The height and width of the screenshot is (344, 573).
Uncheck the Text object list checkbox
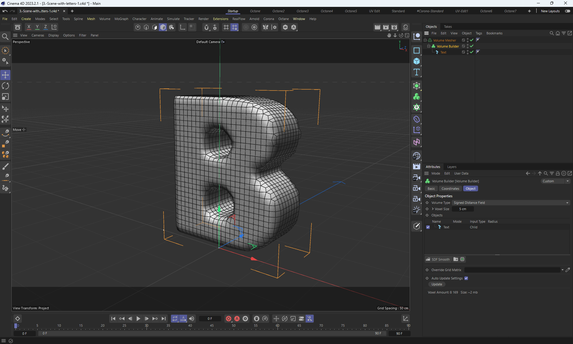428,227
